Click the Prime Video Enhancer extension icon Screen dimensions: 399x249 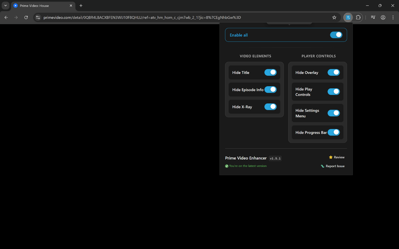348,17
